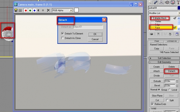Click the Delete button in Edit Geometry
Screen dimensions: 180x112
172,67
